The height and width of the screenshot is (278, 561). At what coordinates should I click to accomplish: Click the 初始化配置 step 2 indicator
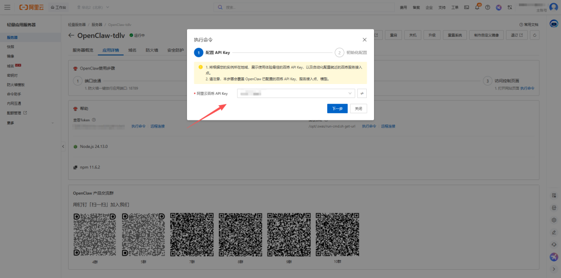pyautogui.click(x=339, y=52)
